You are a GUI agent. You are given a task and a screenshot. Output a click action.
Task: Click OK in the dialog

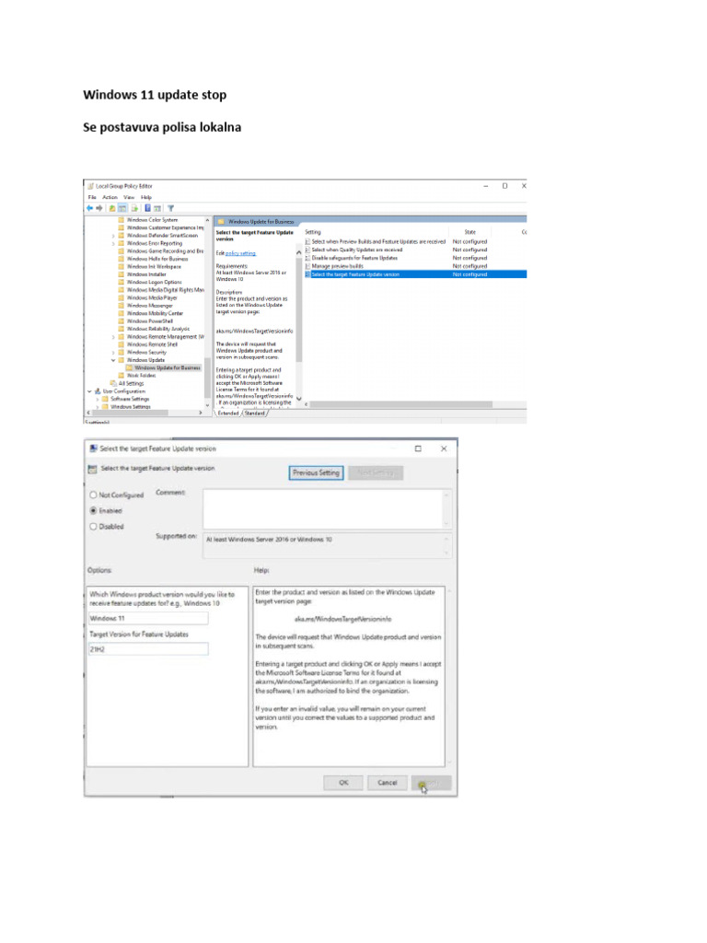coord(343,783)
